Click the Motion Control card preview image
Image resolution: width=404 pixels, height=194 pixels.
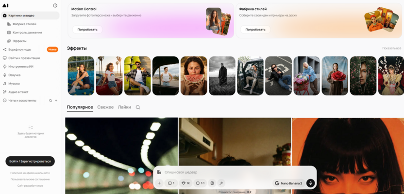(x=218, y=21)
